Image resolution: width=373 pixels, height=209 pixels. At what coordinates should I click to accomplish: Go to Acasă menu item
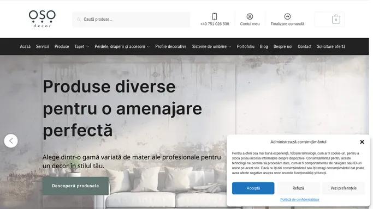25,46
